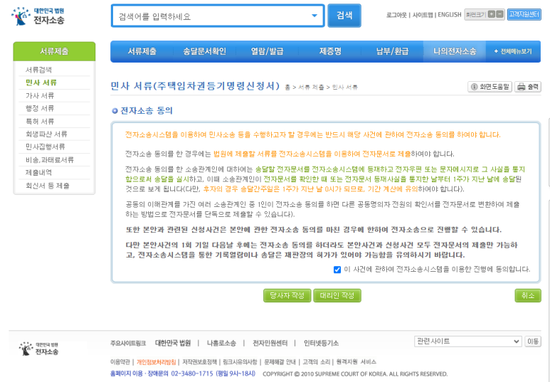Open 서류제출 top menu
550x382 pixels.
(x=142, y=51)
